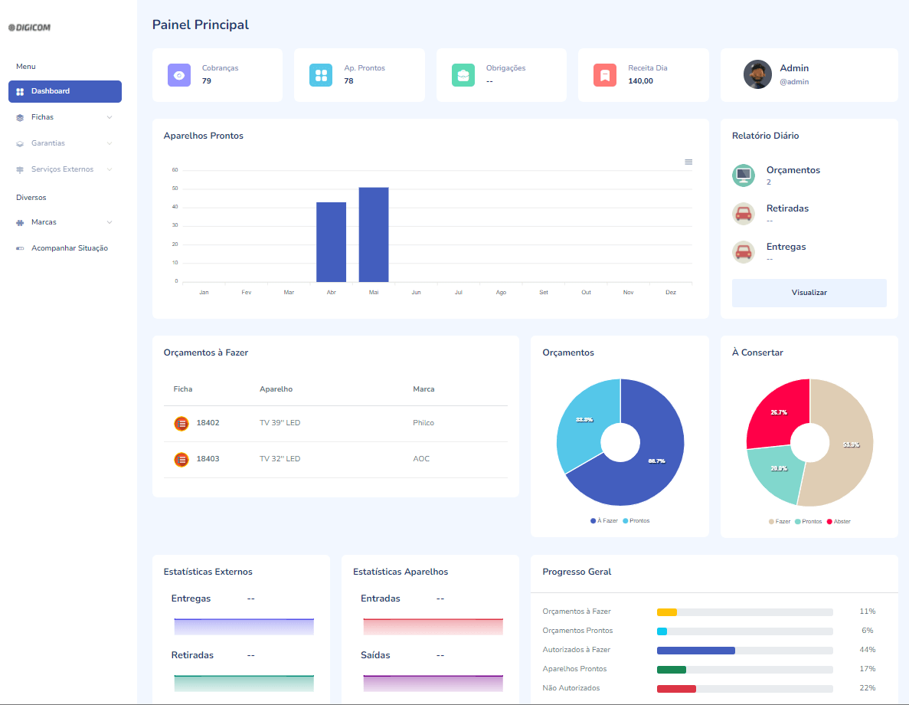The width and height of the screenshot is (909, 705).
Task: Click the car icon beside Entregas
Action: coord(744,252)
